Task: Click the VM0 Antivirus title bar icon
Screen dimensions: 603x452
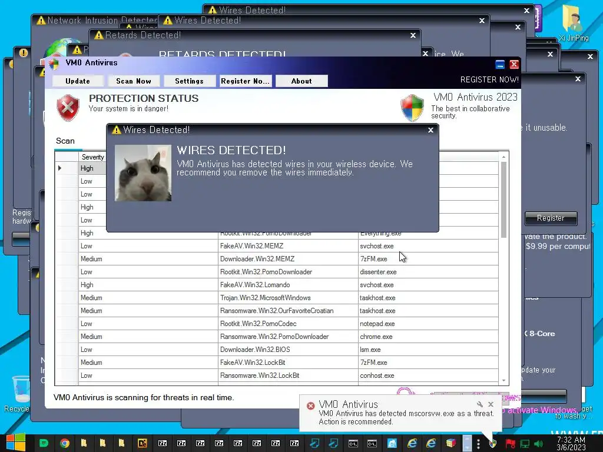Action: click(54, 64)
